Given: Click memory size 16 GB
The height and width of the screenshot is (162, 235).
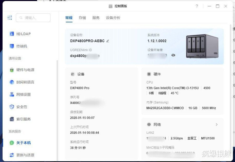Looking at the screenshot, I should click(193, 108).
